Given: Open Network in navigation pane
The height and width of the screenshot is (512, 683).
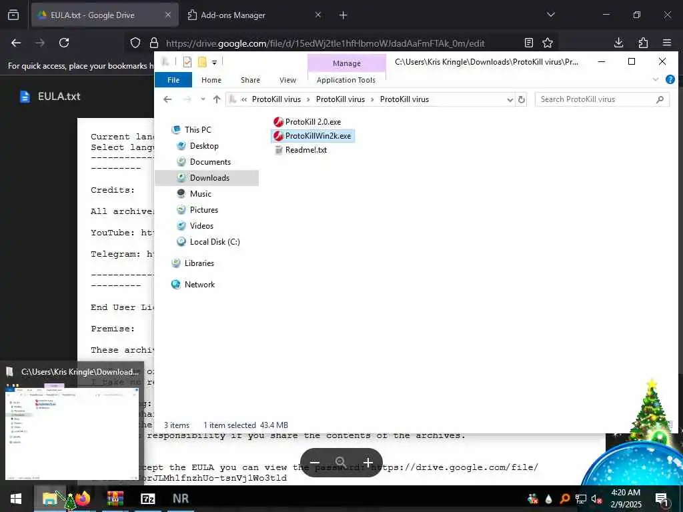Looking at the screenshot, I should pos(193,285).
